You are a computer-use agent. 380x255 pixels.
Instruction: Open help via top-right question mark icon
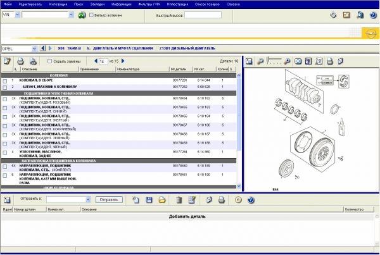tap(373, 15)
